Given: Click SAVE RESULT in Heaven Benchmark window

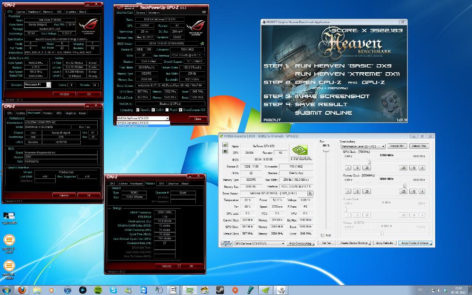Looking at the screenshot, I should 321,104.
